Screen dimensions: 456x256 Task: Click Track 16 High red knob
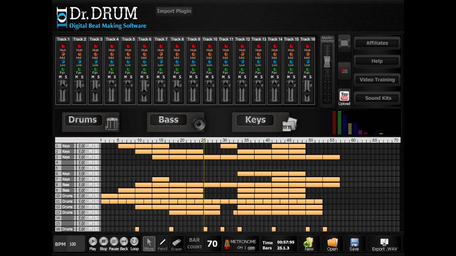point(307,46)
